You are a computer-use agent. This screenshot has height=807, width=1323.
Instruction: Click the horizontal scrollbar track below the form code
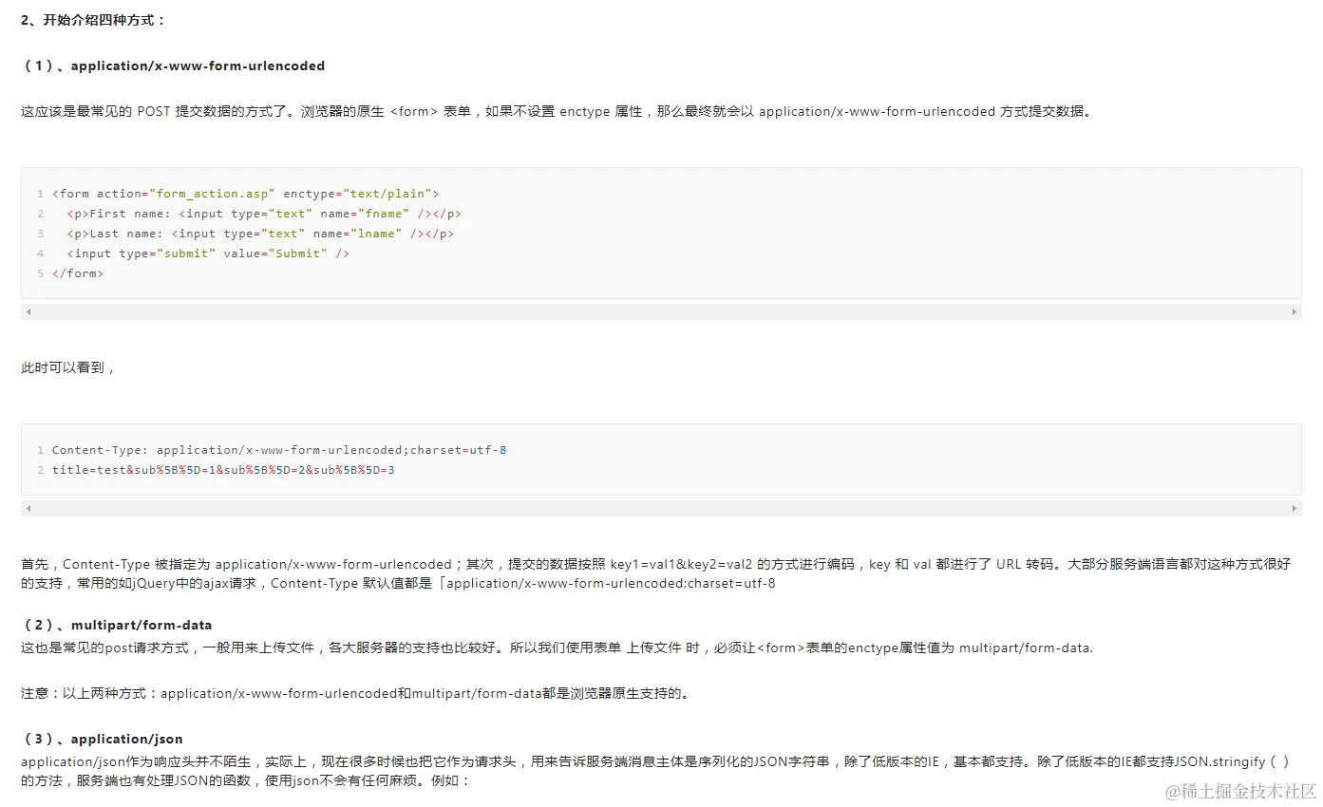(661, 312)
